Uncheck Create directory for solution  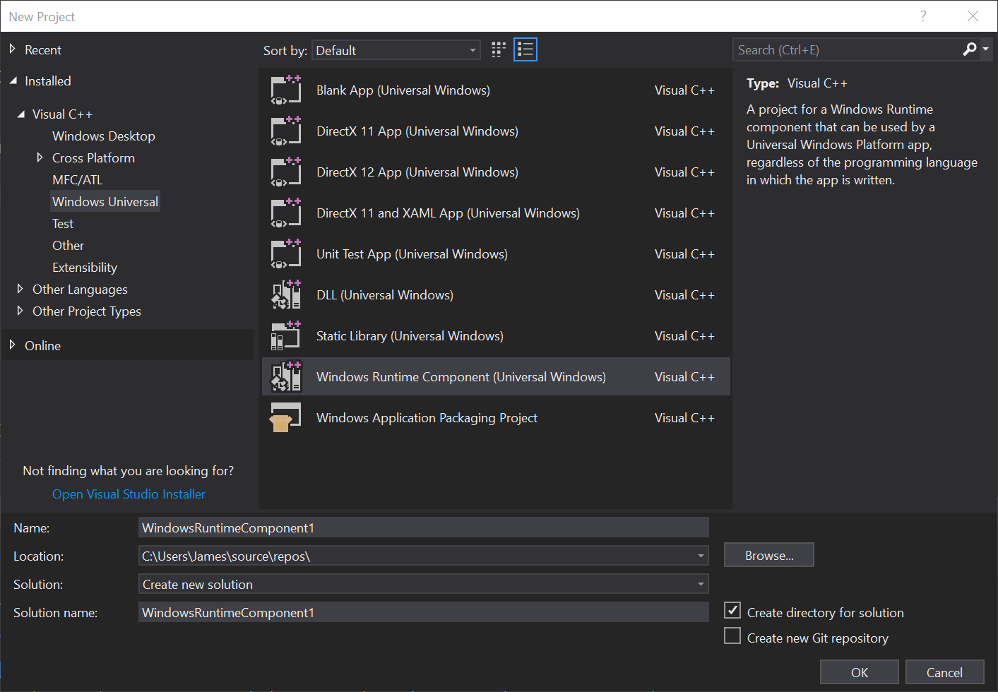pyautogui.click(x=732, y=610)
